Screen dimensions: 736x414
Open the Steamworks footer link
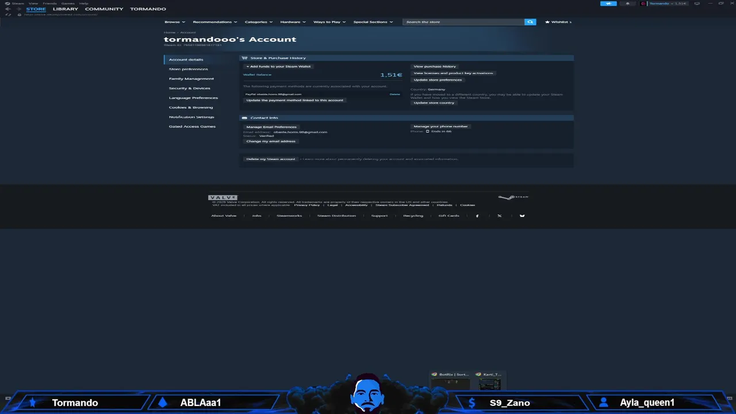coord(289,216)
